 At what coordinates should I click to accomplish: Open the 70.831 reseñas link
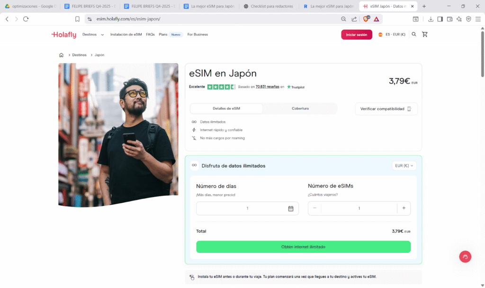[267, 87]
